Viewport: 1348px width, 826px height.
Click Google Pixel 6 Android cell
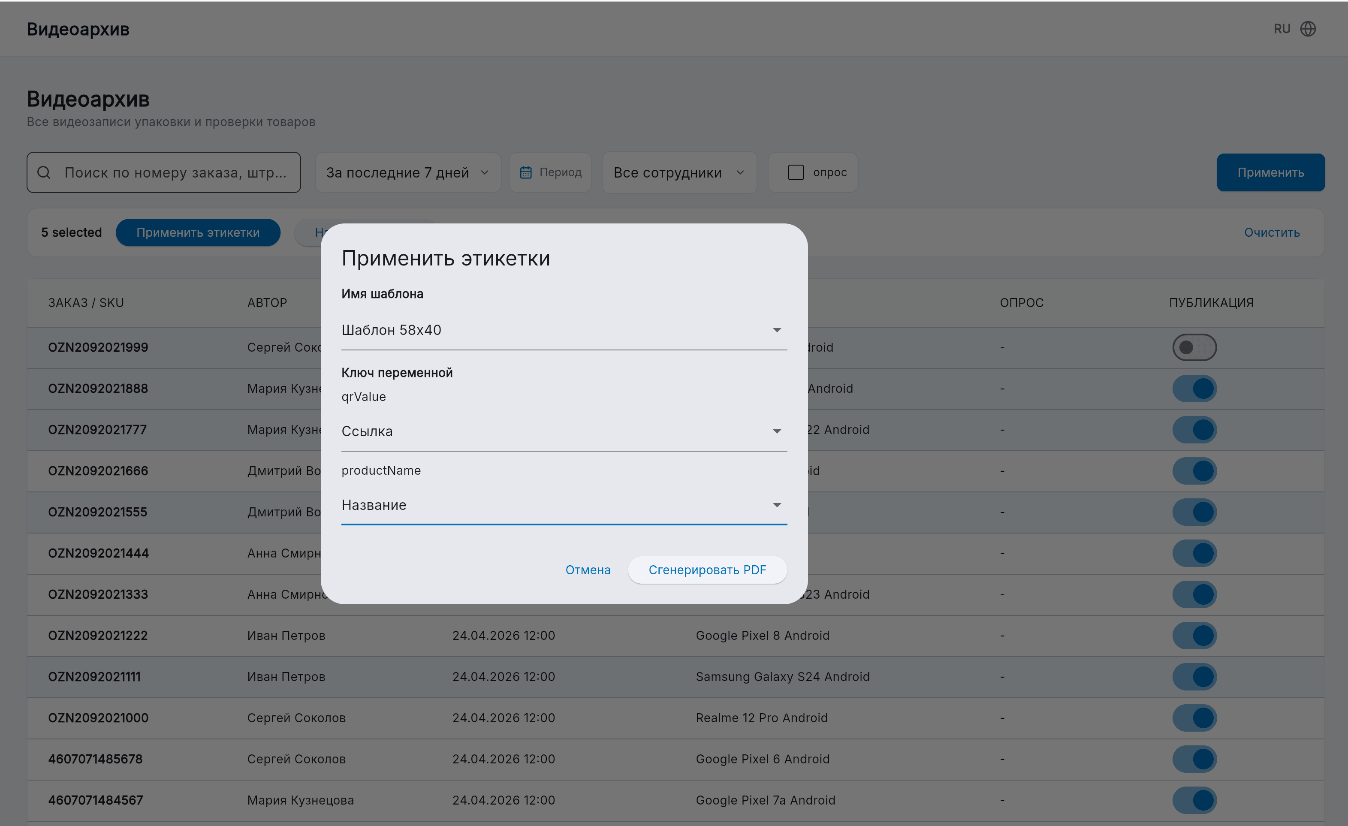[763, 759]
